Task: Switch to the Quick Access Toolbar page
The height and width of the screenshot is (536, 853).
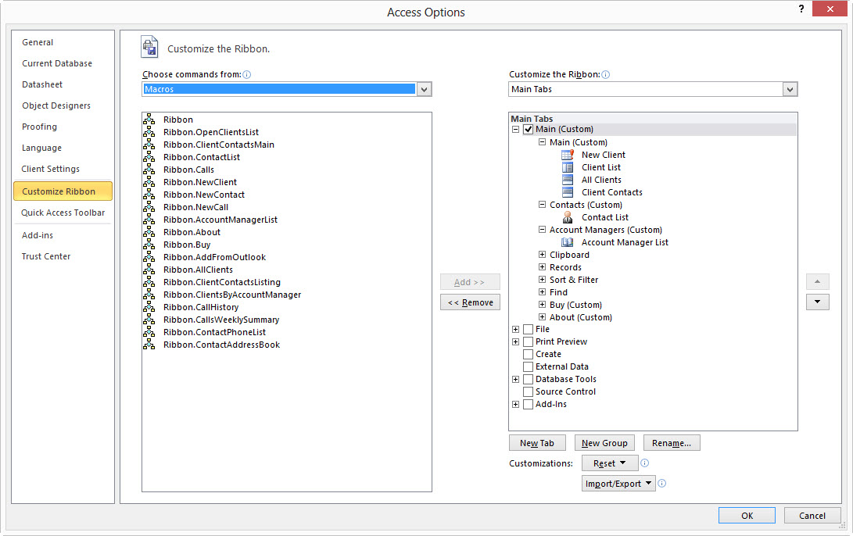Action: (x=62, y=213)
